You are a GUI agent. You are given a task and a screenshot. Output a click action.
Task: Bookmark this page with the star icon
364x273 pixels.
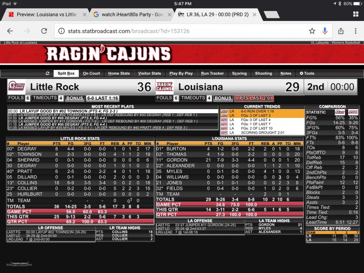point(312,31)
